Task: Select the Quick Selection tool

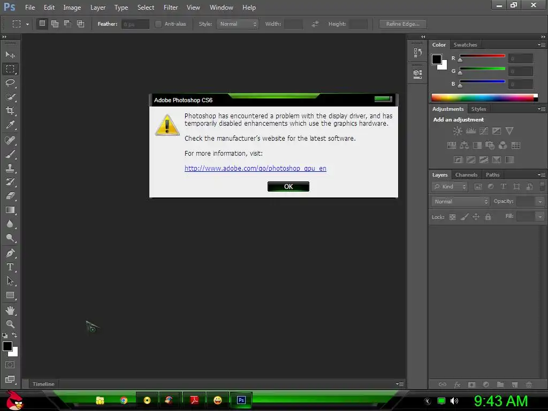Action: [x=10, y=97]
